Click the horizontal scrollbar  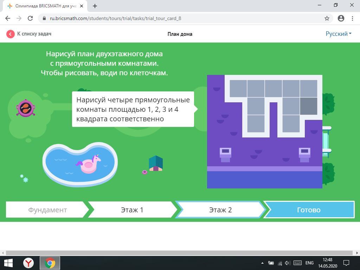pyautogui.click(x=179, y=253)
